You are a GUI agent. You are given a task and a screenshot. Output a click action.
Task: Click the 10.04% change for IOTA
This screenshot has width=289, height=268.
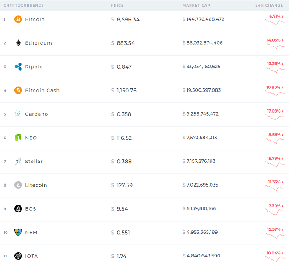click(274, 253)
